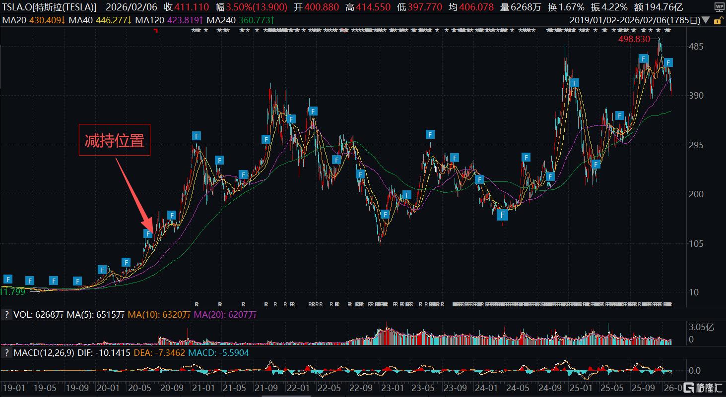Image resolution: width=726 pixels, height=397 pixels.
Task: Click the 19-01 label on the time axis
Action: [x=14, y=388]
